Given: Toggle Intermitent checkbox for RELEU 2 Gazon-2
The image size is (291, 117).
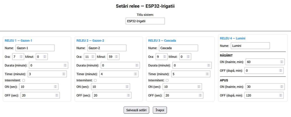Looking at the screenshot, I should pos(95,80).
